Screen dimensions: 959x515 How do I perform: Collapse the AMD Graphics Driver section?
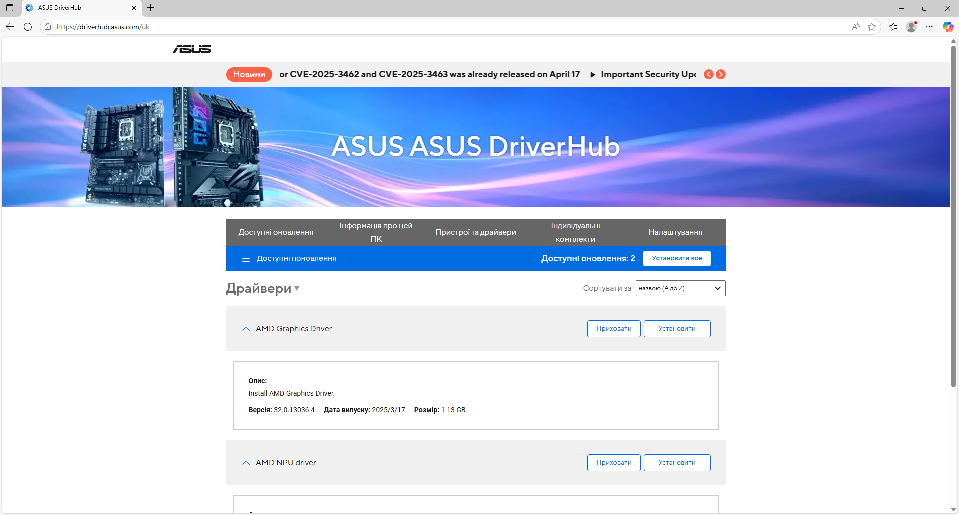click(246, 329)
